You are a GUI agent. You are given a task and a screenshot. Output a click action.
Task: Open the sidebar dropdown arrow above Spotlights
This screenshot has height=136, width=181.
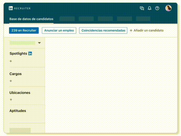tap(39, 43)
